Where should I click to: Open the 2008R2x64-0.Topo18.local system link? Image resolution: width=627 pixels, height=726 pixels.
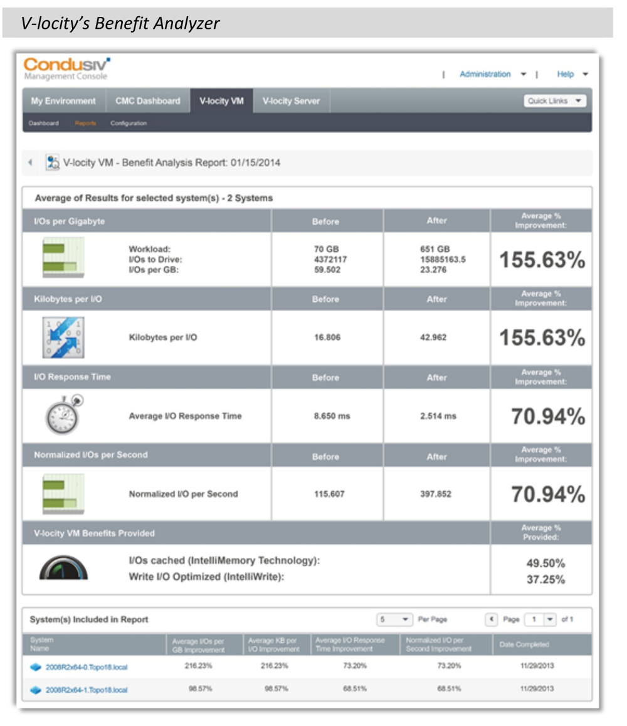[x=87, y=667]
